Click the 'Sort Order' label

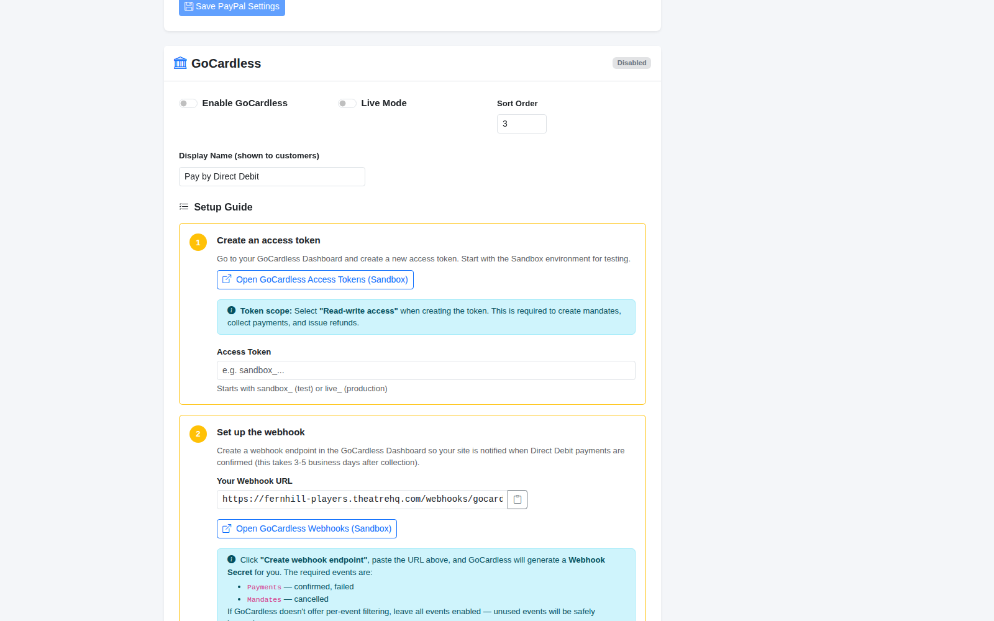point(518,104)
